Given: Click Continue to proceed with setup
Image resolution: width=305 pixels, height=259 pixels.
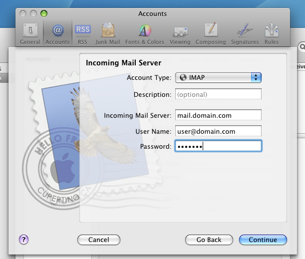Looking at the screenshot, I should pyautogui.click(x=263, y=240).
